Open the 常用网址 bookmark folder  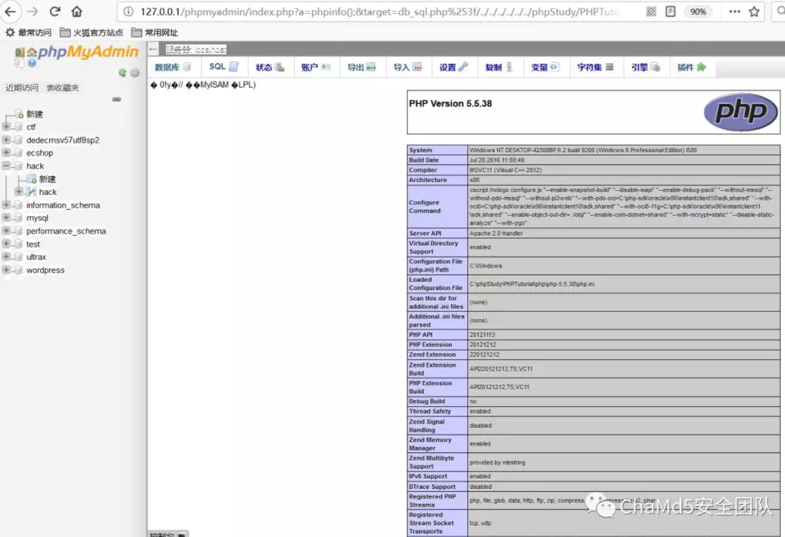pyautogui.click(x=154, y=33)
